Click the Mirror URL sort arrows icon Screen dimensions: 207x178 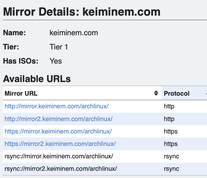coord(156,93)
